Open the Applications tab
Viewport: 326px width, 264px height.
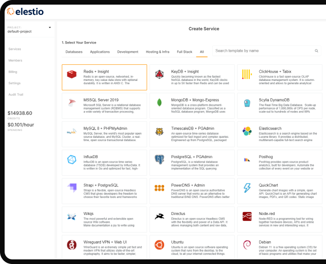100,52
